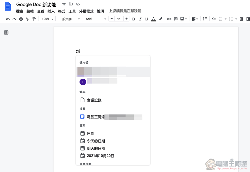Open the insert image dropdown arrow
This screenshot has width=250, height=172.
(x=186, y=19)
